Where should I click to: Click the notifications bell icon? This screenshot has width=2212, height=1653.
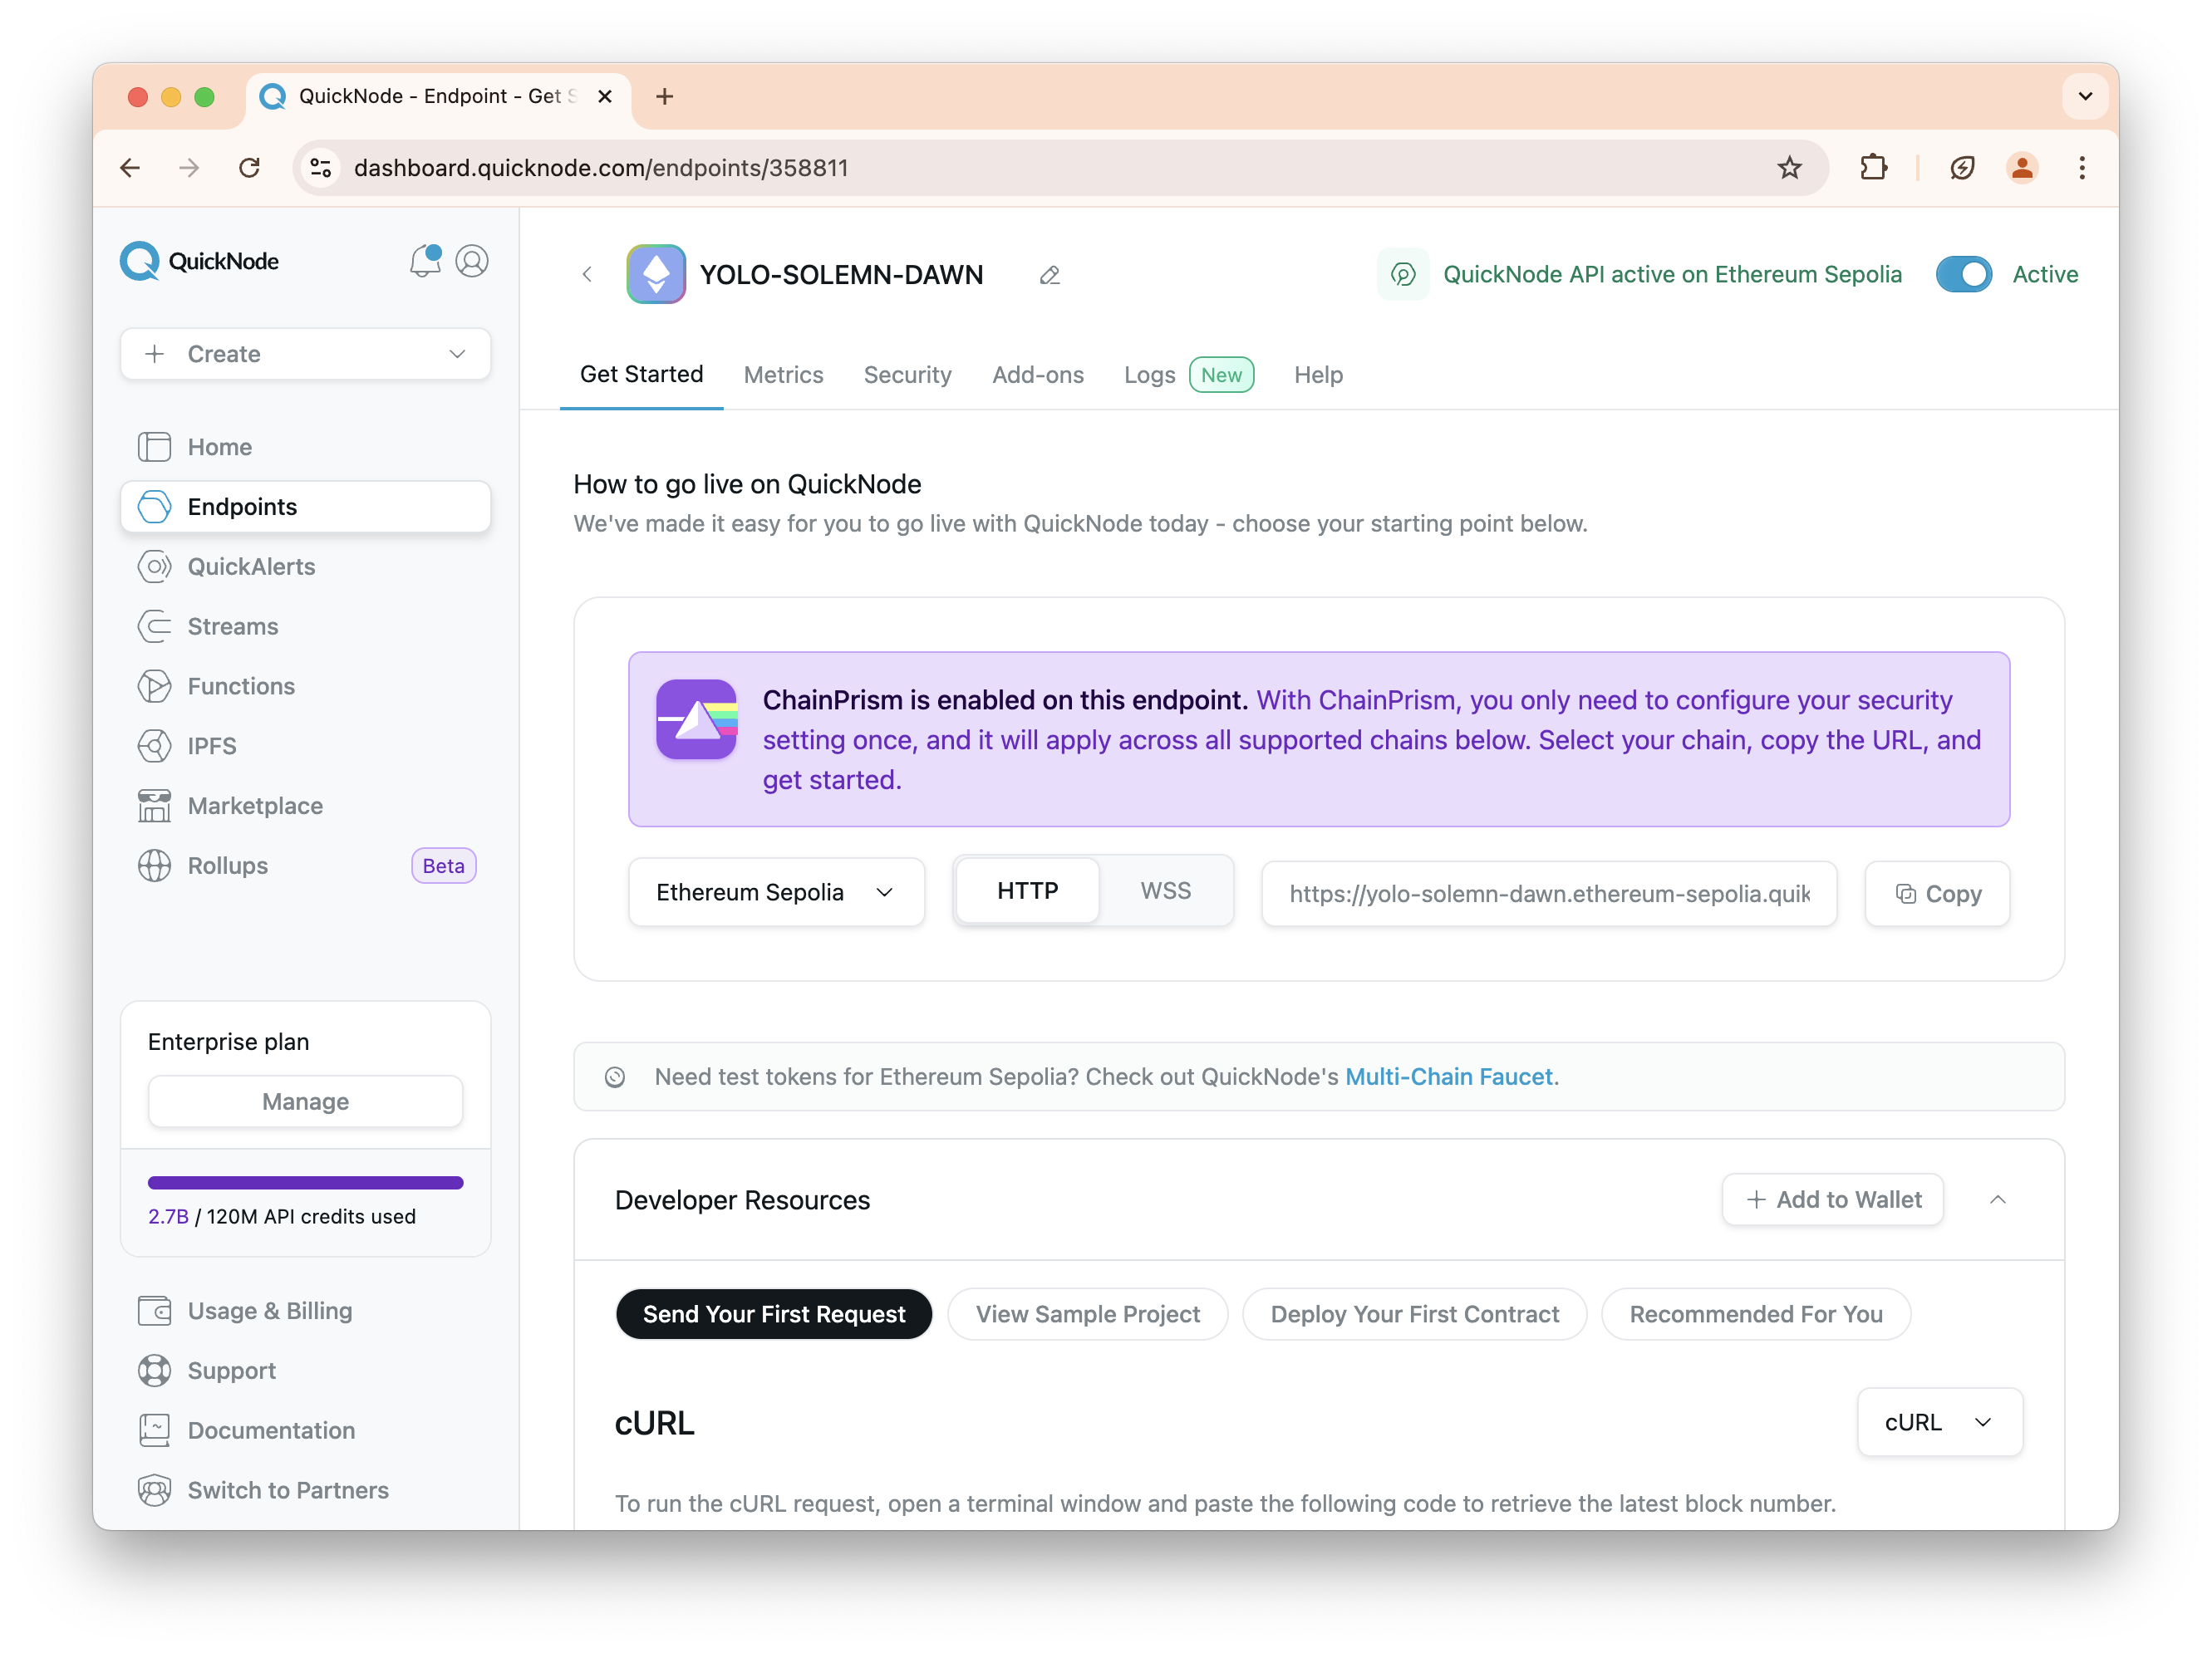[x=424, y=262]
